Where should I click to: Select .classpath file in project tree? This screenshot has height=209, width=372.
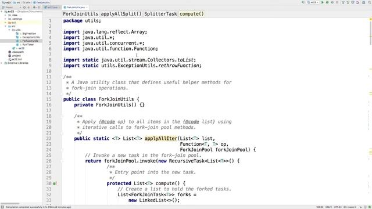tap(17, 52)
